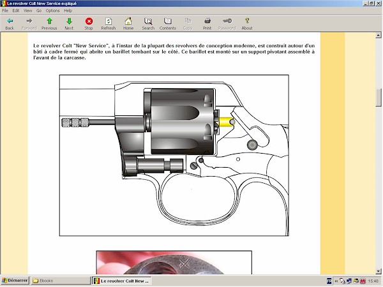
Task: Refresh the current ebook page
Action: (x=109, y=22)
